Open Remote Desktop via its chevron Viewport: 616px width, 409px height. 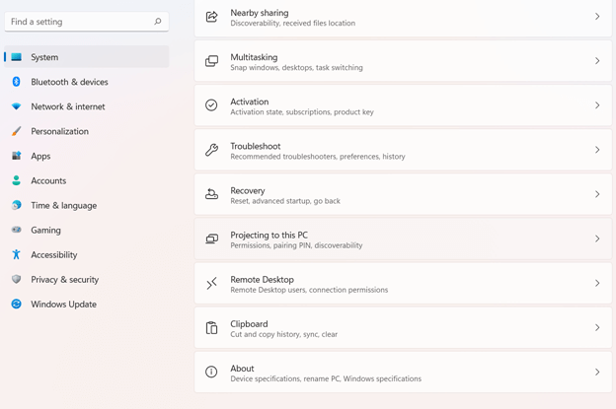tap(596, 283)
